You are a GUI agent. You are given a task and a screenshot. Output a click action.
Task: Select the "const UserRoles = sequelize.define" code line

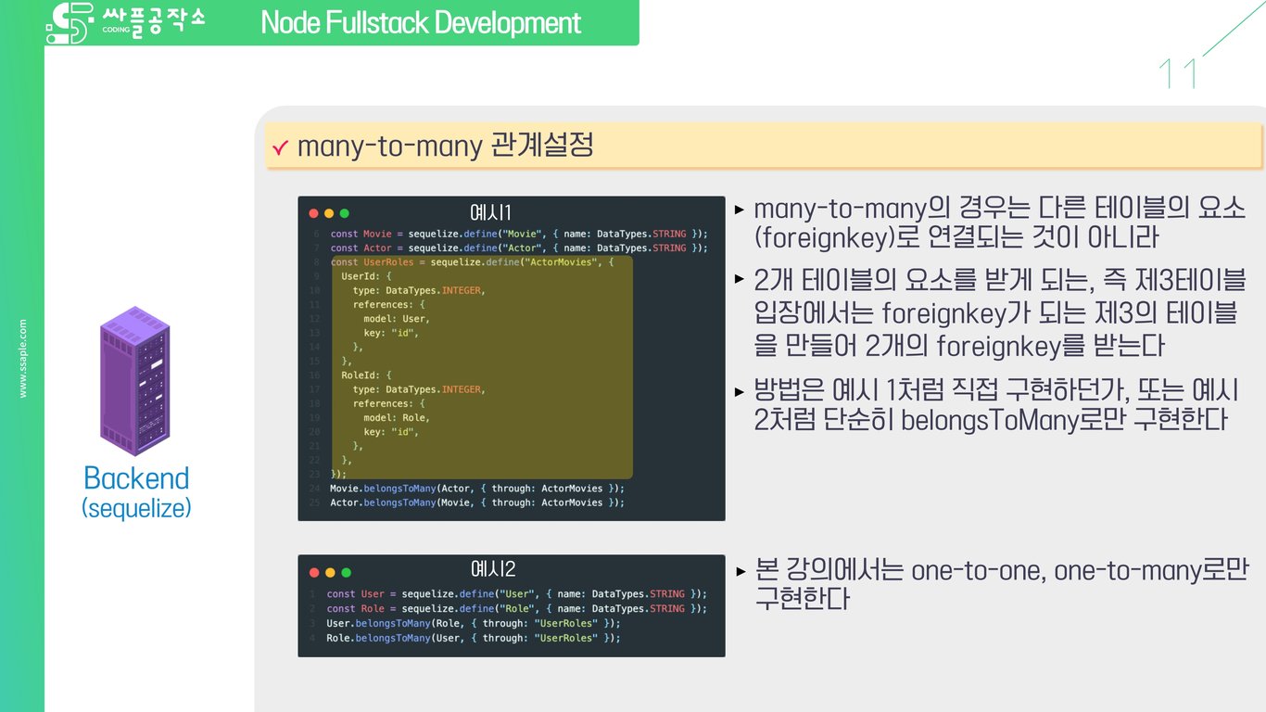472,262
